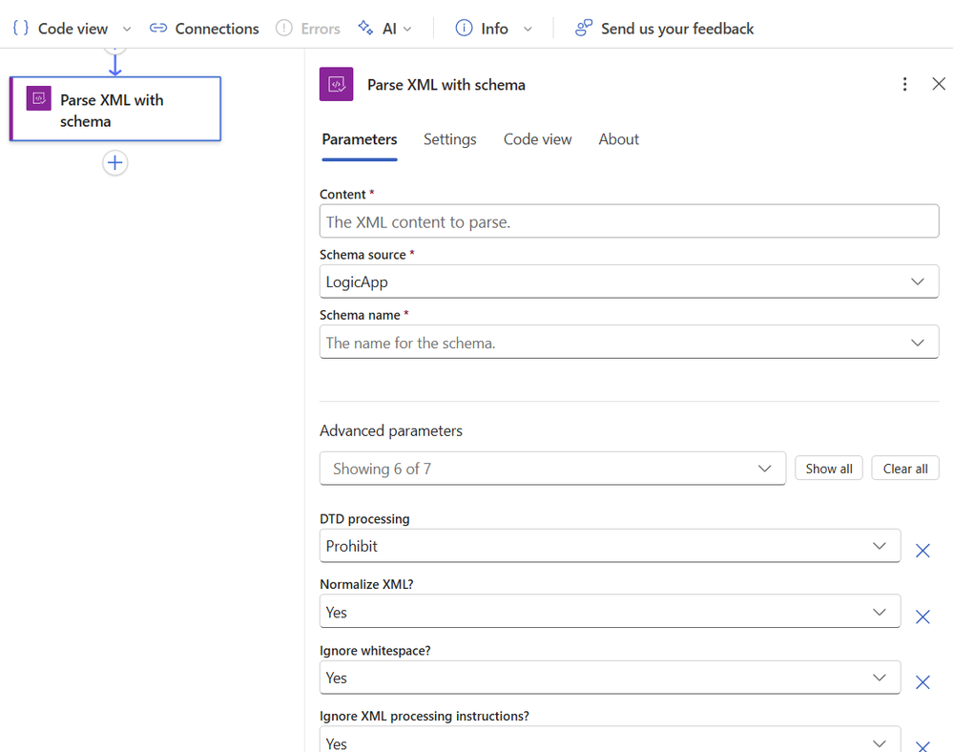Switch to the About tab

618,139
